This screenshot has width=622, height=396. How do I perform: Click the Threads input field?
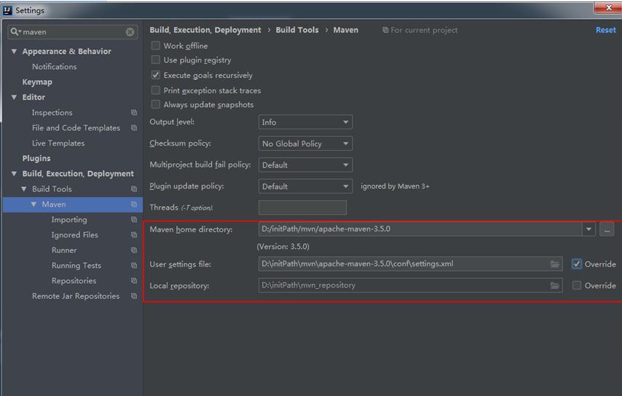click(302, 207)
